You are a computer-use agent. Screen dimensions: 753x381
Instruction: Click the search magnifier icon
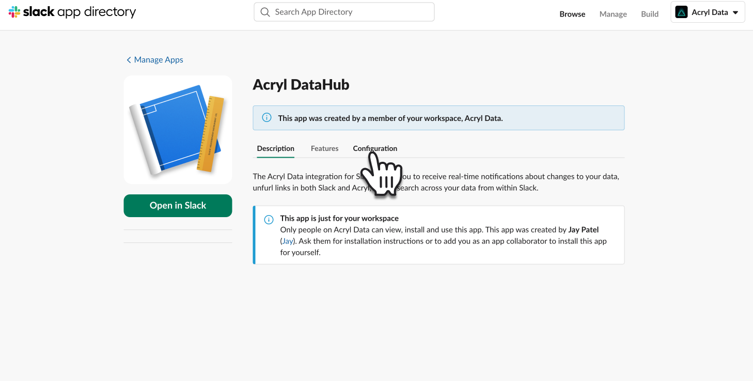click(265, 12)
